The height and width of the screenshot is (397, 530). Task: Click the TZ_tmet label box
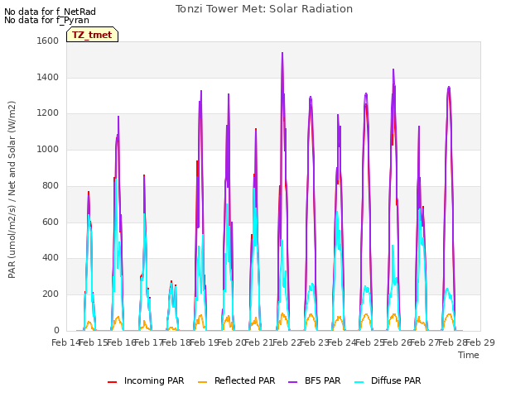(92, 35)
